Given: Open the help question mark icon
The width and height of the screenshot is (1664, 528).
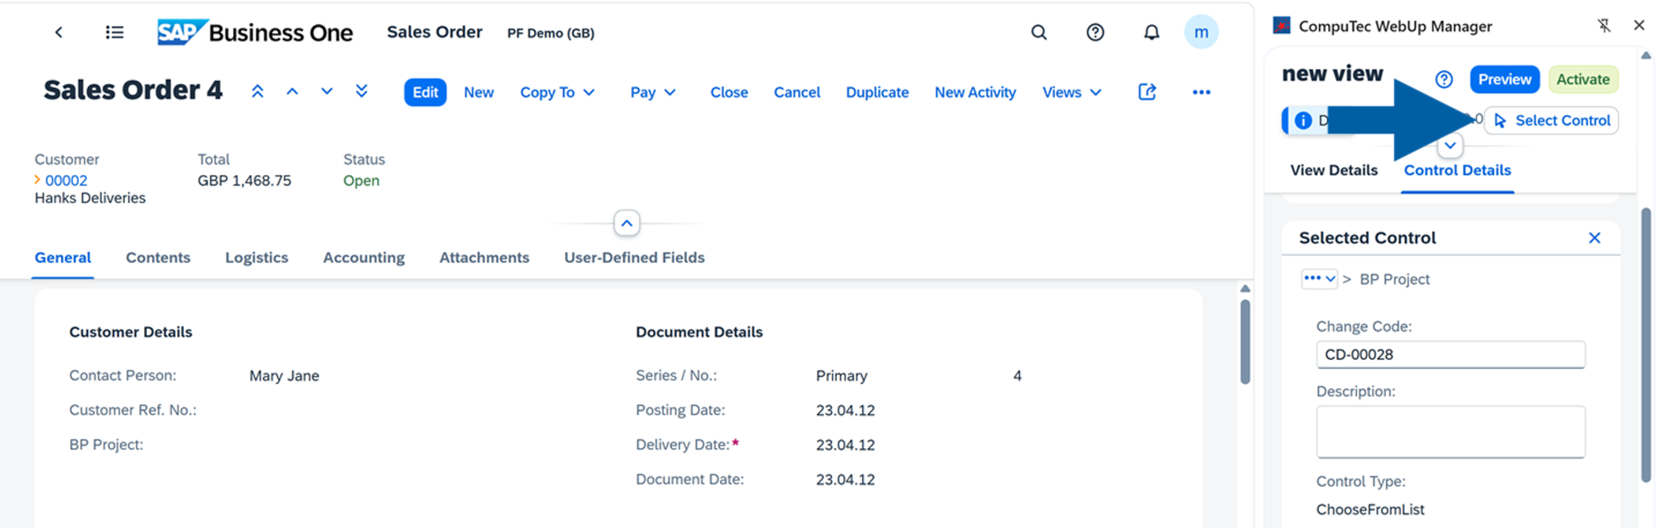Looking at the screenshot, I should (x=1095, y=32).
